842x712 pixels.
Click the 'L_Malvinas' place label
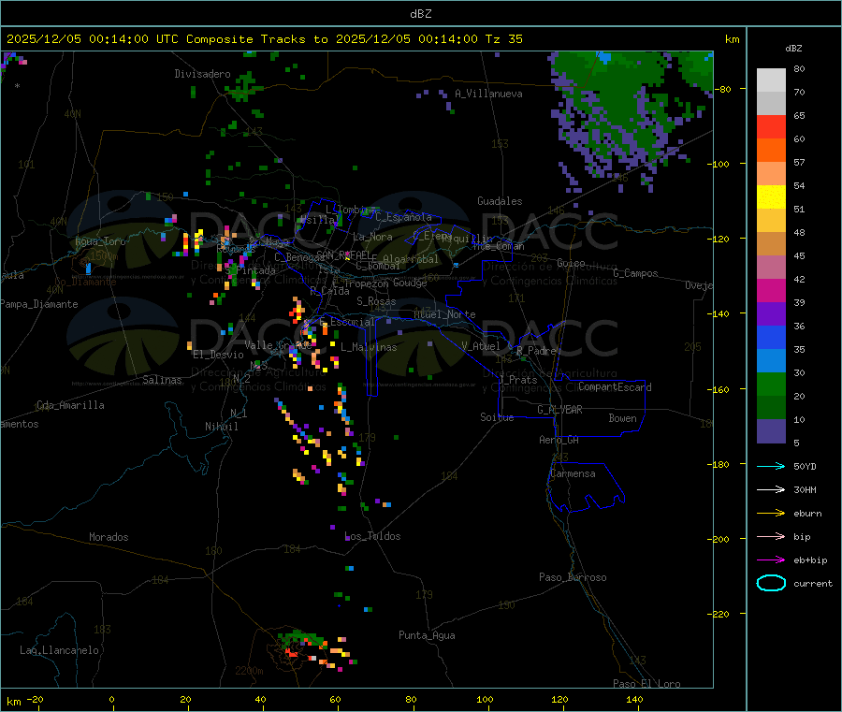[x=369, y=347]
